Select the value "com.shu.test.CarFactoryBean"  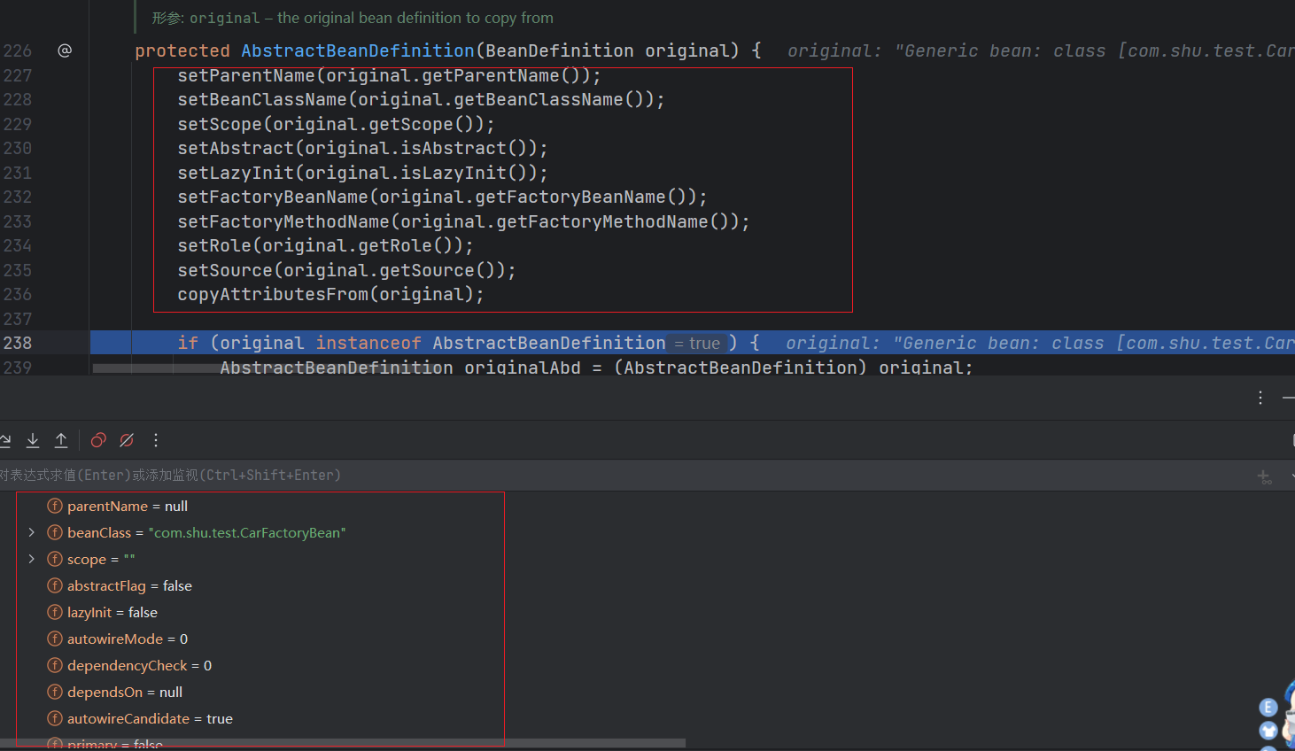click(247, 532)
